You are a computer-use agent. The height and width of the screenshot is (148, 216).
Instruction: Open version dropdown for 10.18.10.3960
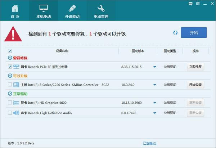pyautogui.click(x=155, y=103)
